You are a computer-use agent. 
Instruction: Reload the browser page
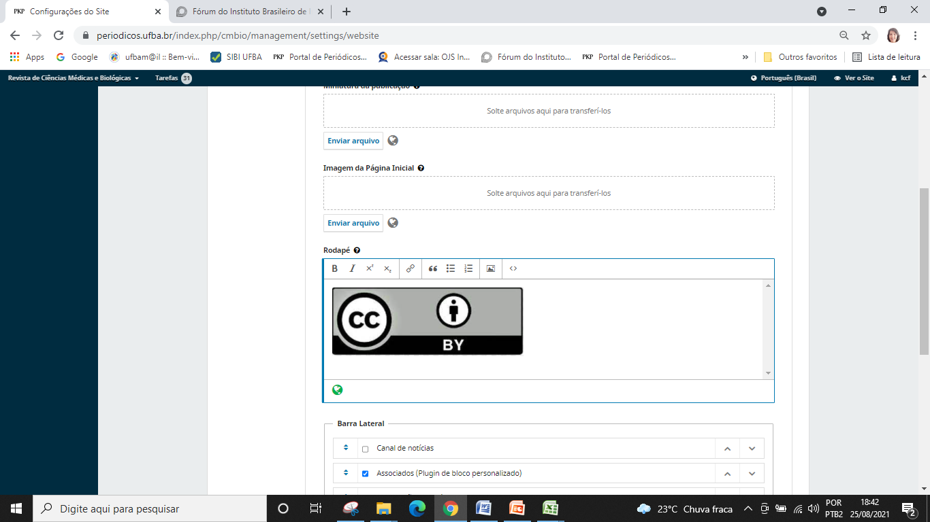[x=59, y=35]
